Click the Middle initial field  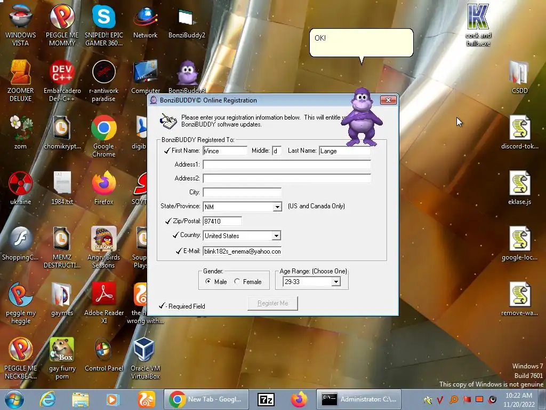tap(277, 151)
